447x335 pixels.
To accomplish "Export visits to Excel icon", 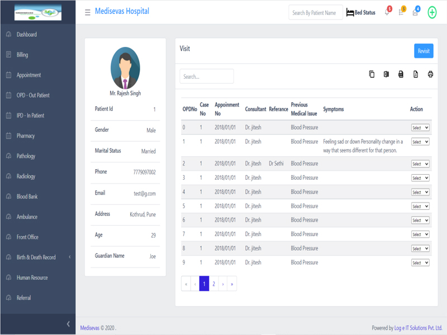I will [x=386, y=74].
